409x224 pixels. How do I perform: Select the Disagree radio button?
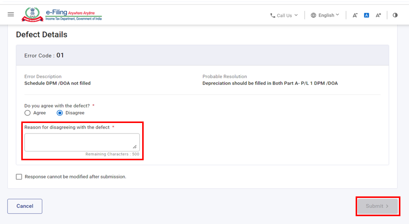[x=60, y=113]
